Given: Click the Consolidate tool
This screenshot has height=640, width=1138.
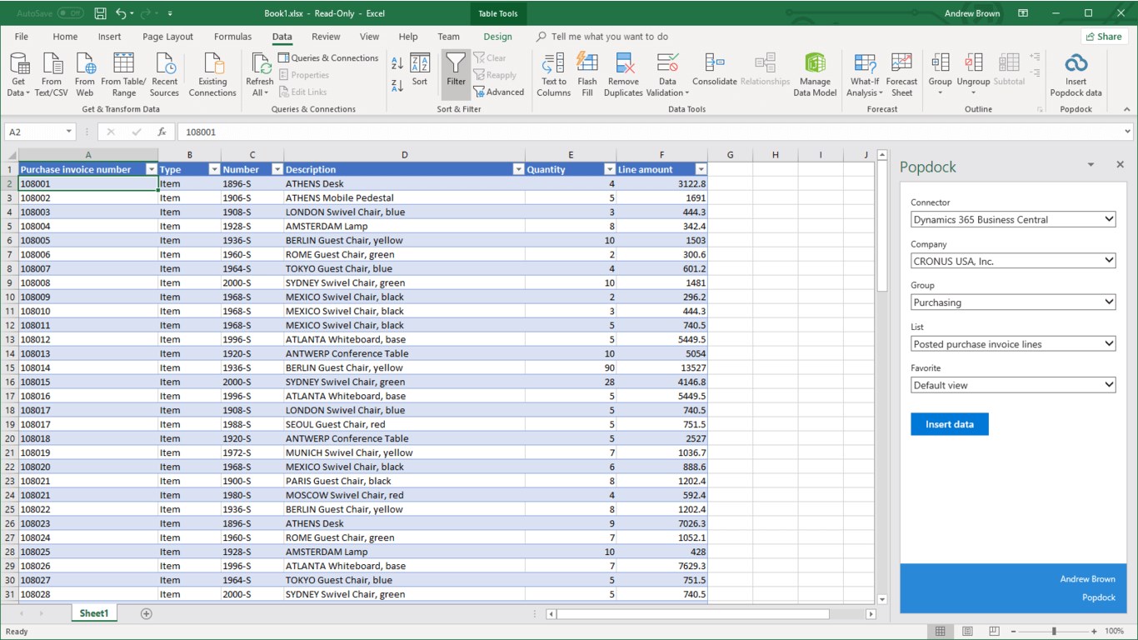Looking at the screenshot, I should click(714, 70).
